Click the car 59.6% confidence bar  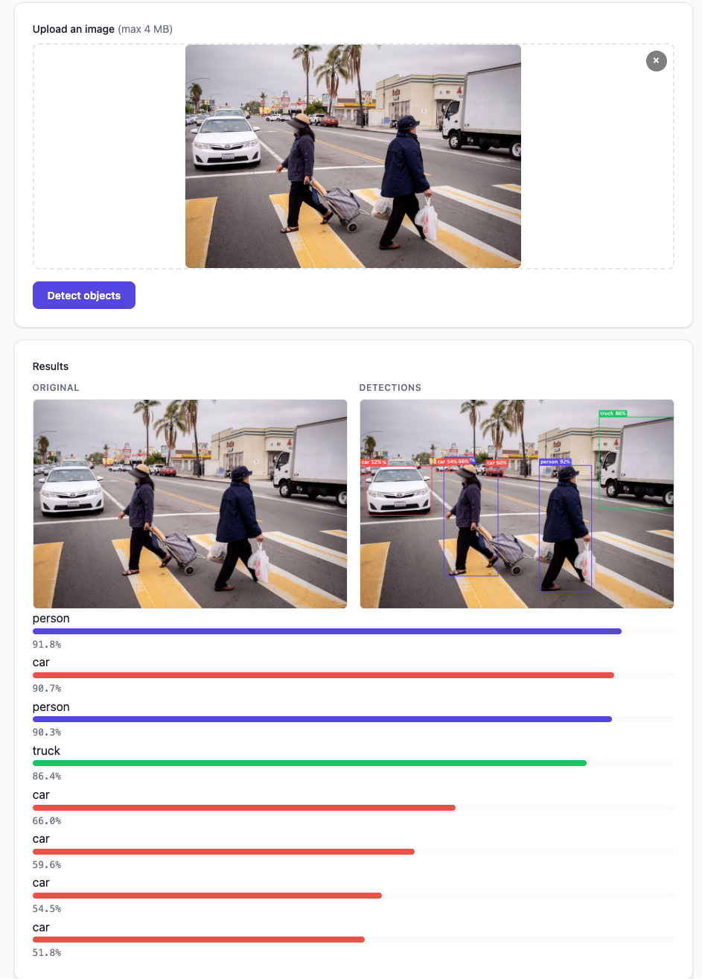223,852
